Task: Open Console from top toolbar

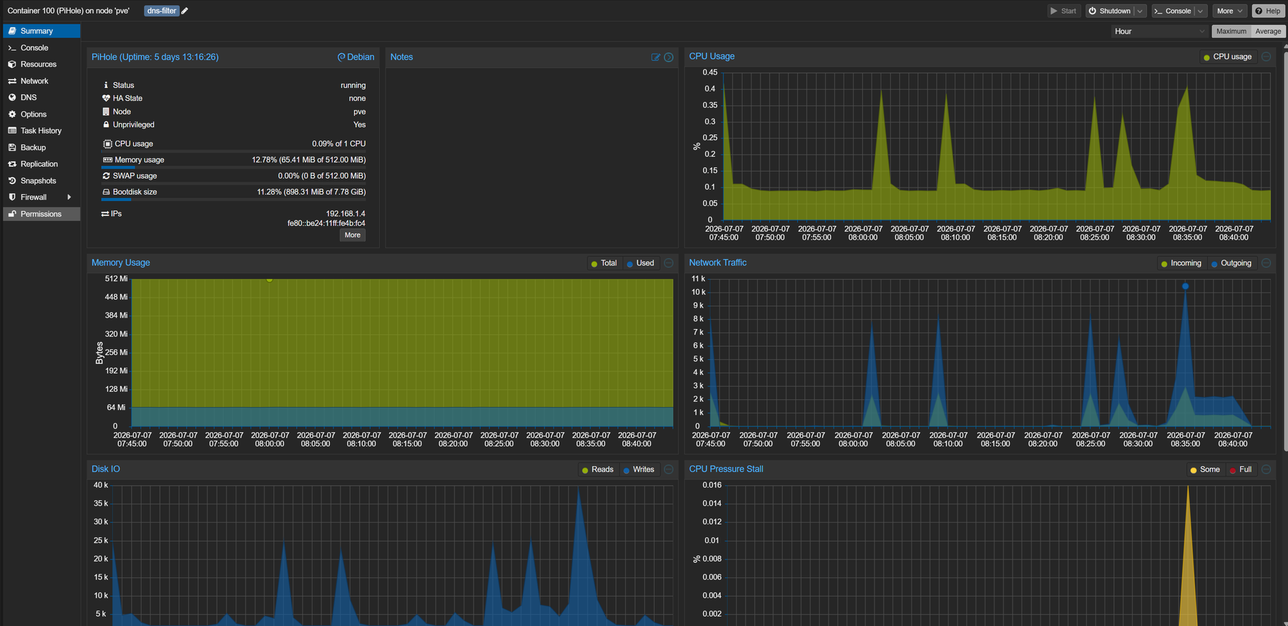Action: pos(1172,11)
